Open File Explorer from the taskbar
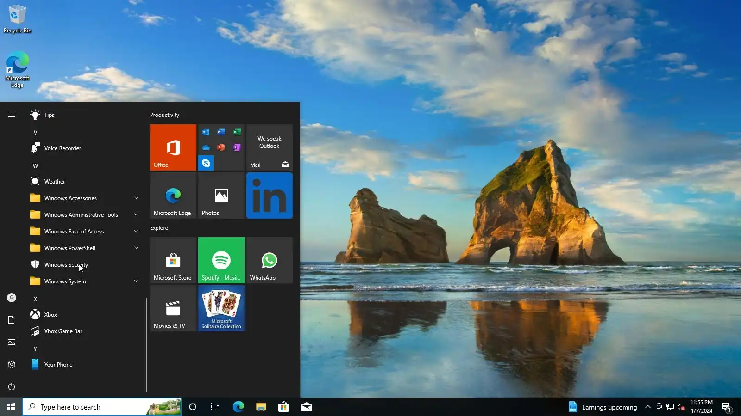741x416 pixels. [x=261, y=407]
